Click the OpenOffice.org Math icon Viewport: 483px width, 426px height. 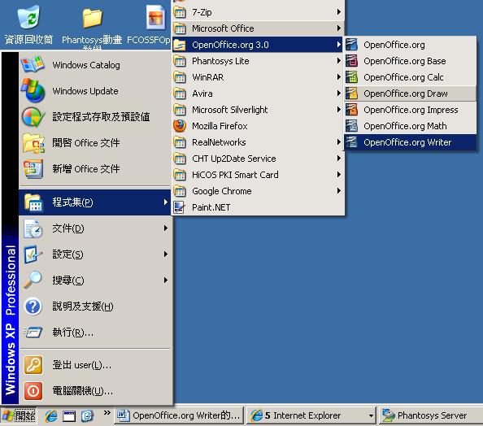click(351, 126)
